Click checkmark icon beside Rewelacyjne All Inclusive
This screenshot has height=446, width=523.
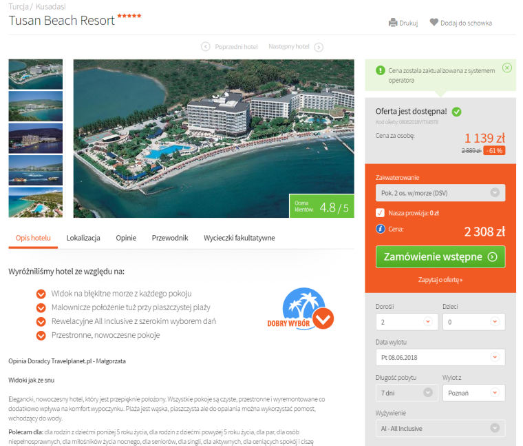pos(41,321)
